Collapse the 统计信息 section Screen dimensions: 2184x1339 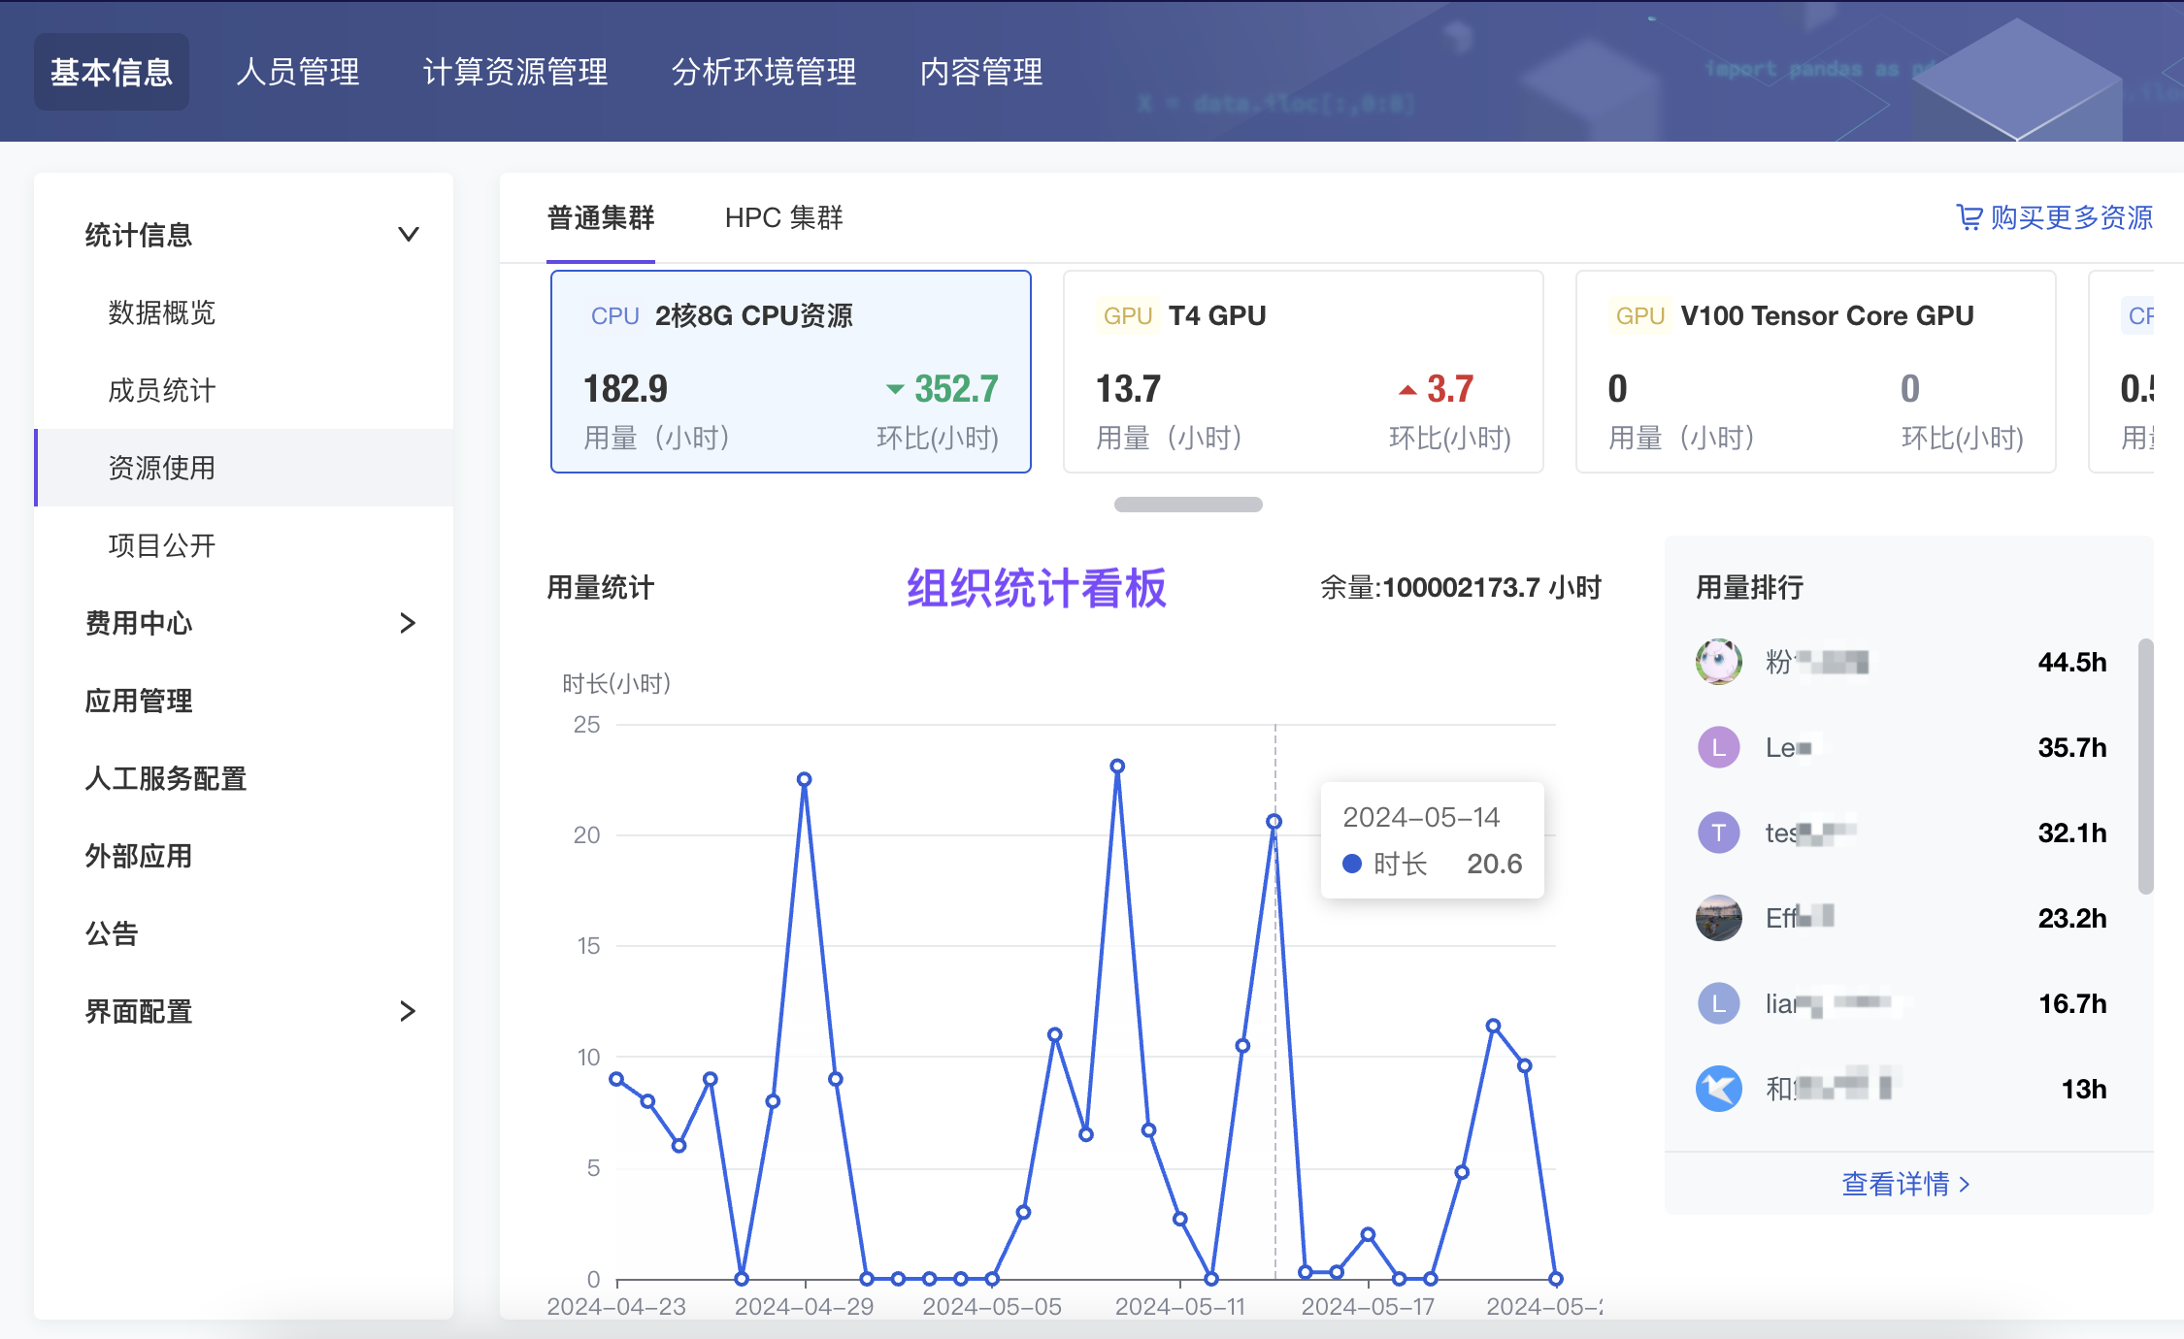(409, 235)
